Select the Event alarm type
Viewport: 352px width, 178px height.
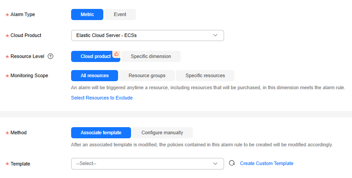pyautogui.click(x=120, y=14)
